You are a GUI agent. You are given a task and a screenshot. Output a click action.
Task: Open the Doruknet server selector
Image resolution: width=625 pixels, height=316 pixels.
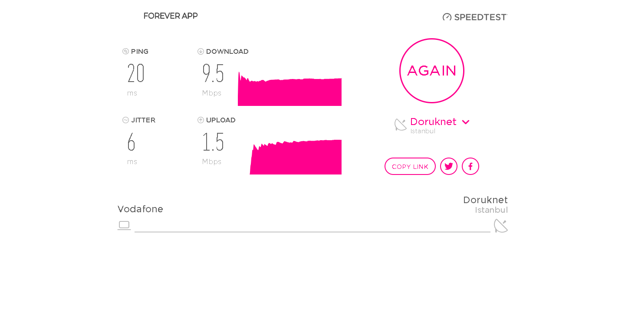pos(433,122)
